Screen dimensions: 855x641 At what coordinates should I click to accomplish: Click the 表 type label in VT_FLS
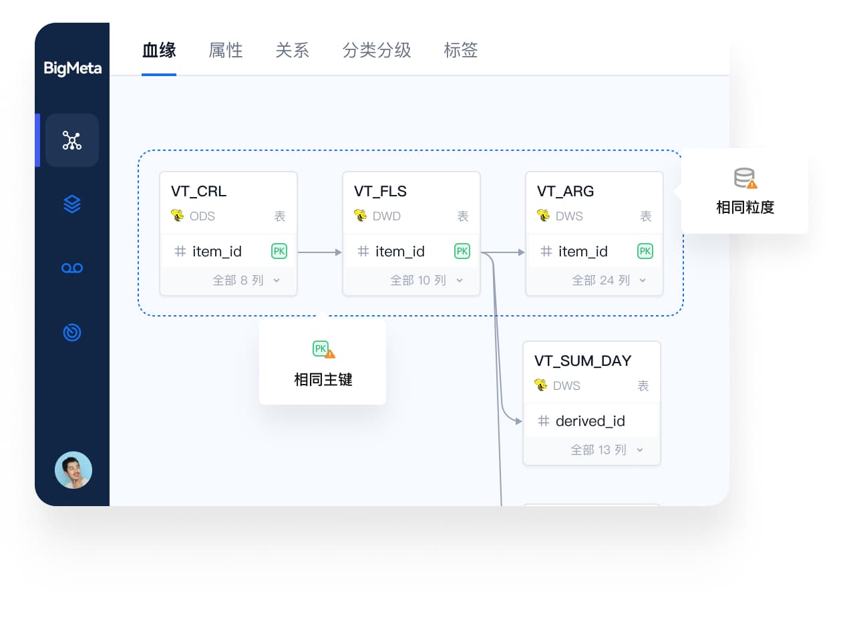coord(463,216)
